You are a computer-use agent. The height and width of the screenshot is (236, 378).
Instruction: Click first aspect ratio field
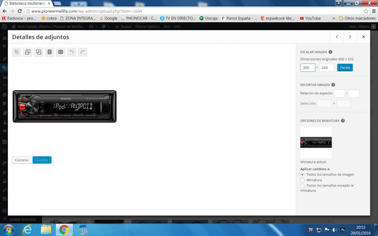click(x=340, y=93)
